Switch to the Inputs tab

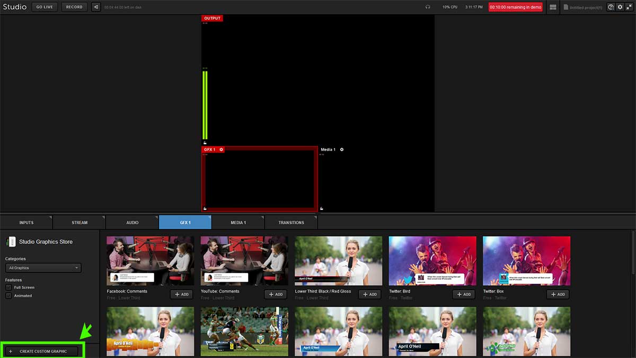coord(26,222)
